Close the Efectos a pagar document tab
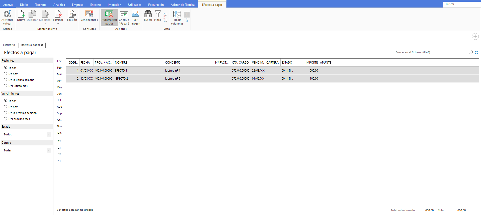The image size is (481, 215). [42, 45]
